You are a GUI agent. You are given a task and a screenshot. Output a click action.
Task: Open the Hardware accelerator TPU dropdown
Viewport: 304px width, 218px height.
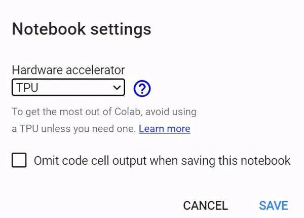point(68,87)
